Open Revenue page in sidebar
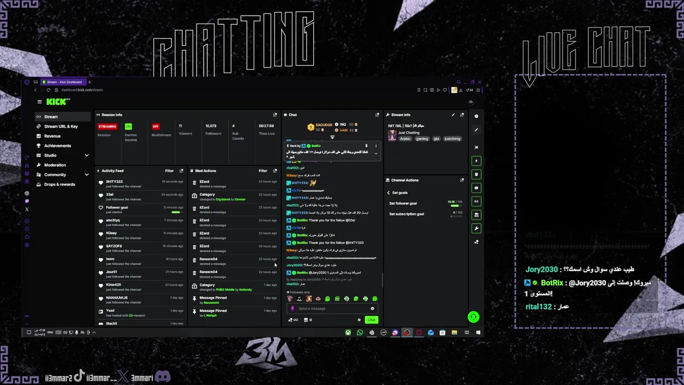The height and width of the screenshot is (385, 684). tap(63, 136)
